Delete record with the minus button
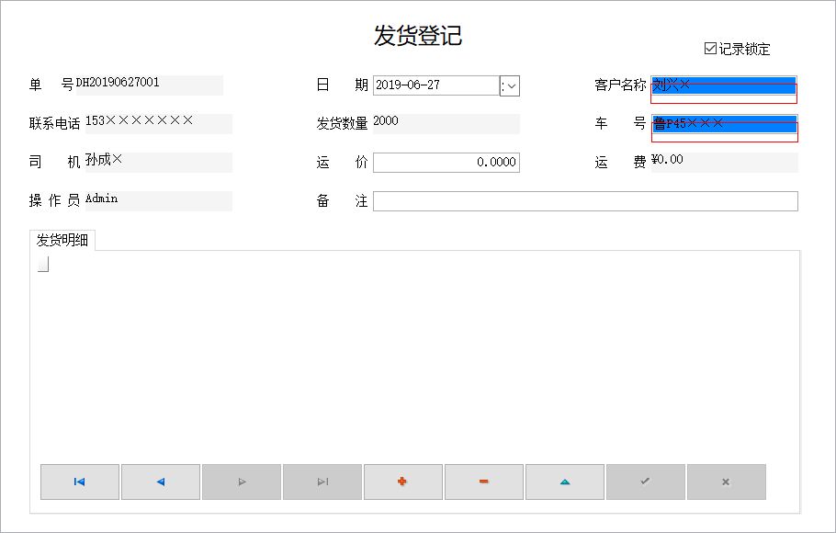Image resolution: width=836 pixels, height=533 pixels. (x=484, y=482)
